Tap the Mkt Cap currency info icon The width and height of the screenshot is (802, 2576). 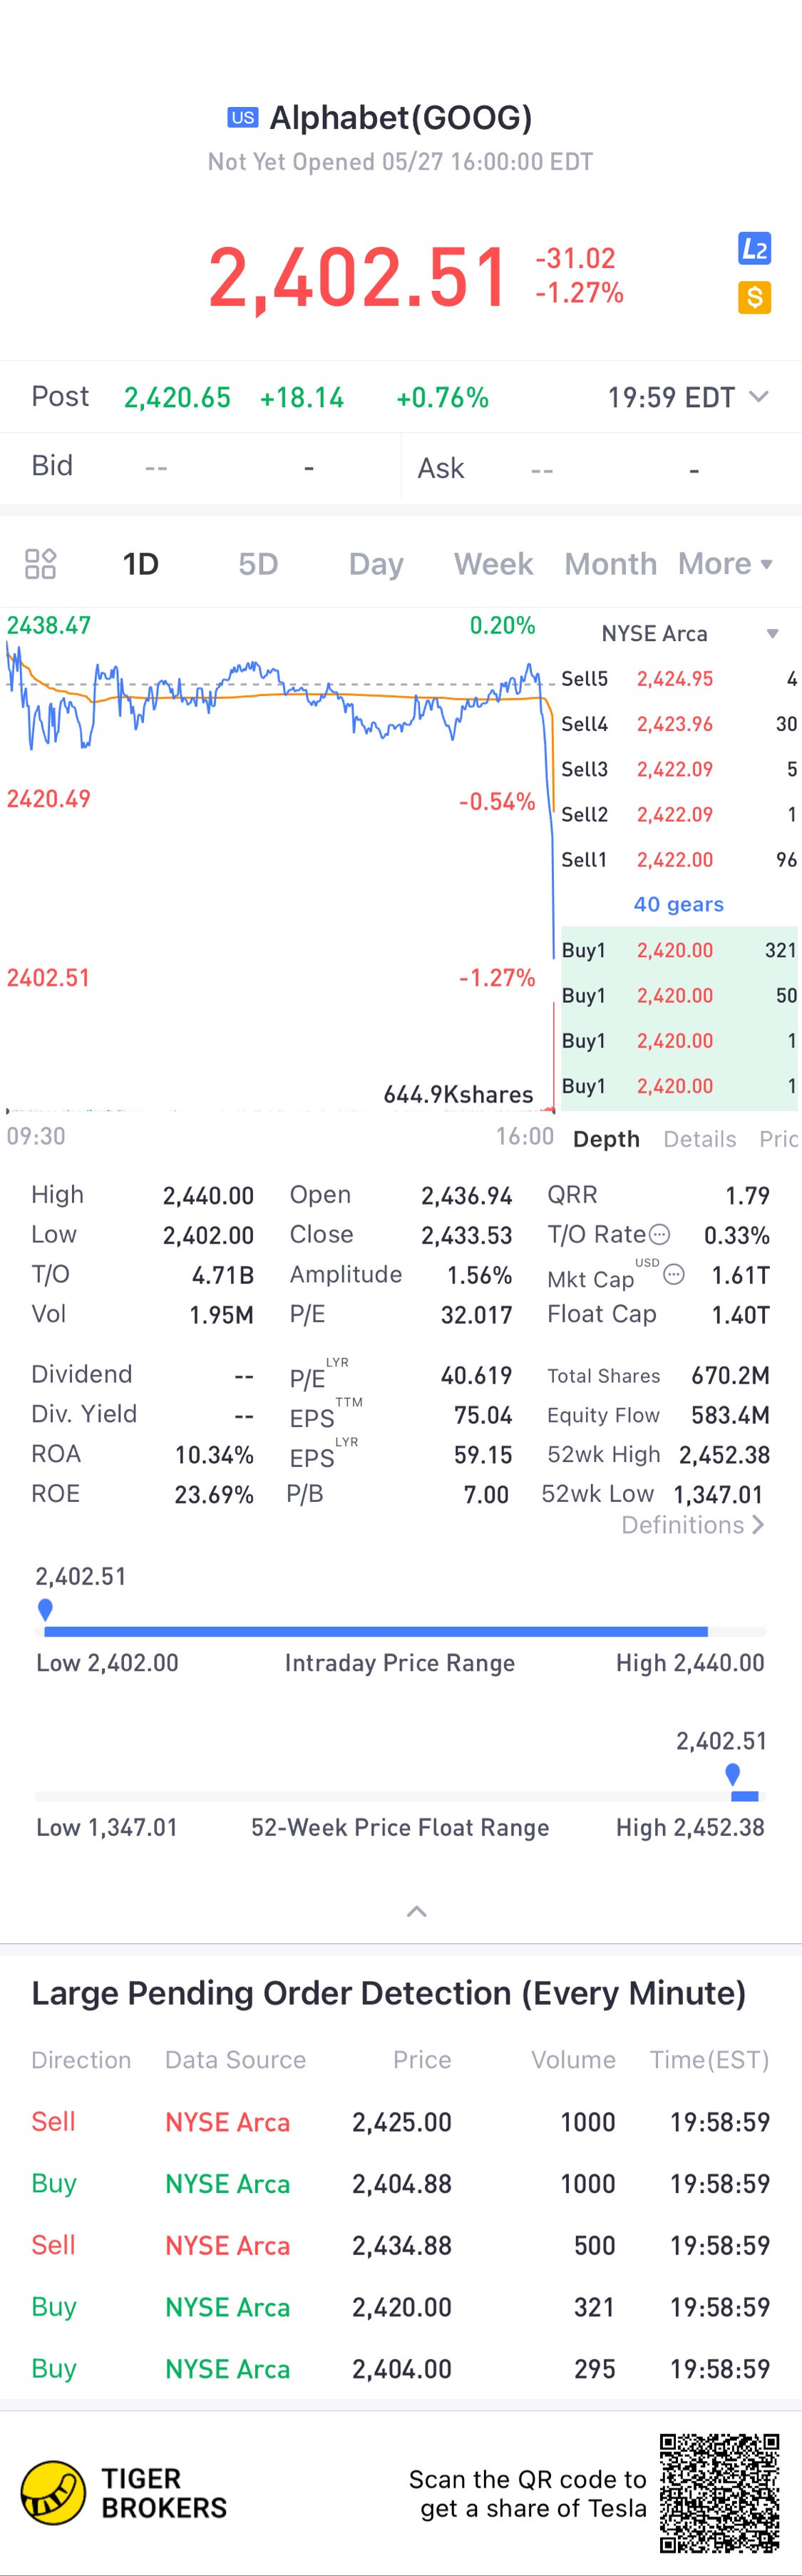pos(674,1274)
